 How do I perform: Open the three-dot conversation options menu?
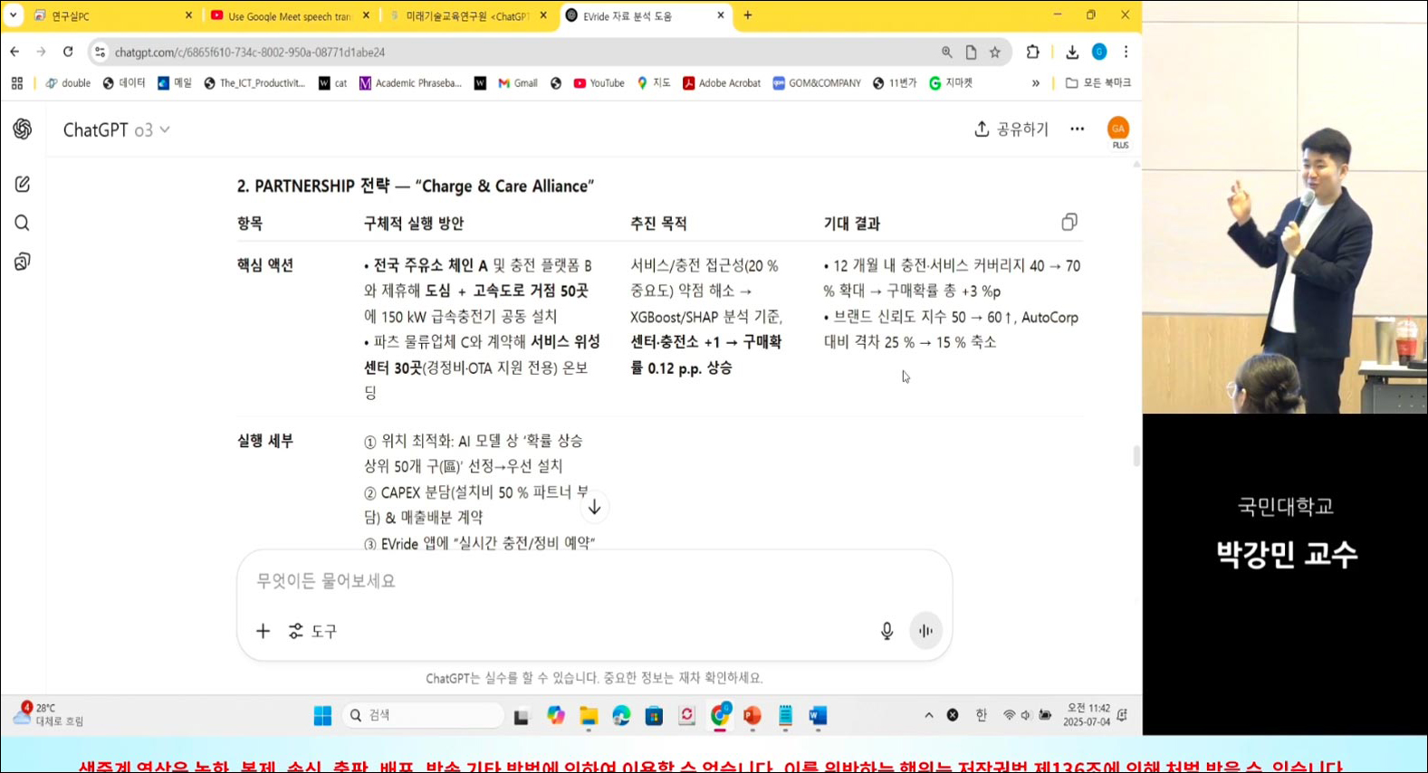1077,129
